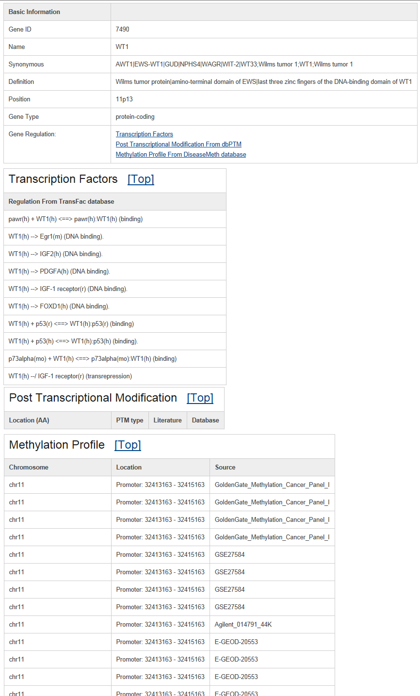Screen dimensions: 420x696
Task: Click the Basic Information table header
Action: 57,12
